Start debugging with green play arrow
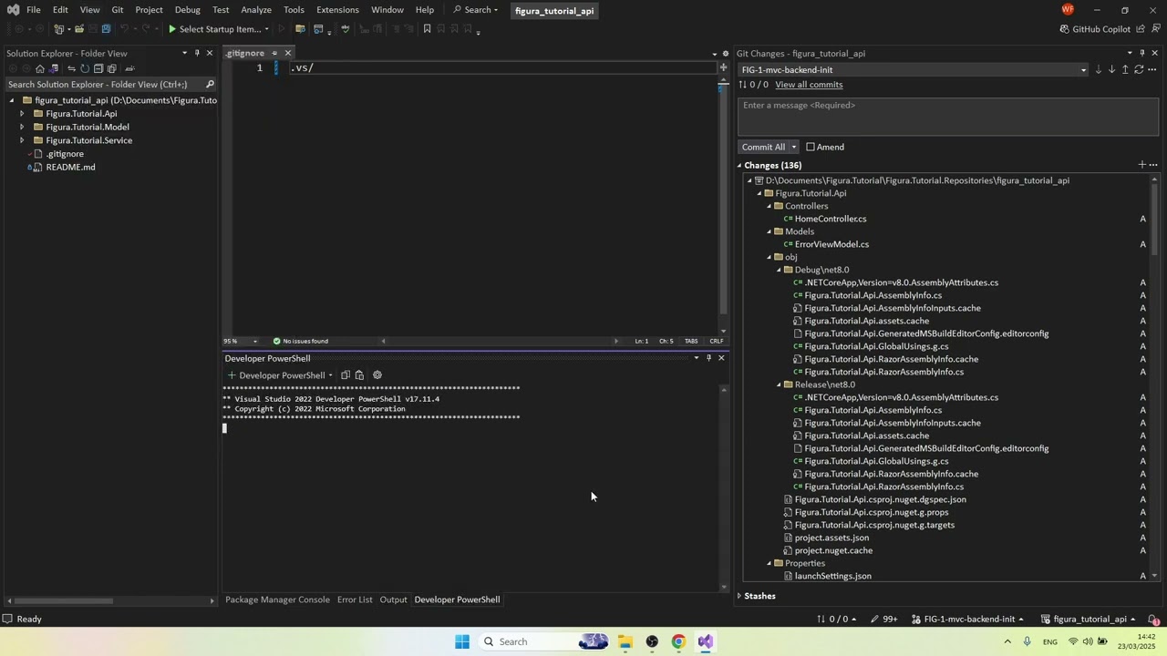 click(x=172, y=29)
